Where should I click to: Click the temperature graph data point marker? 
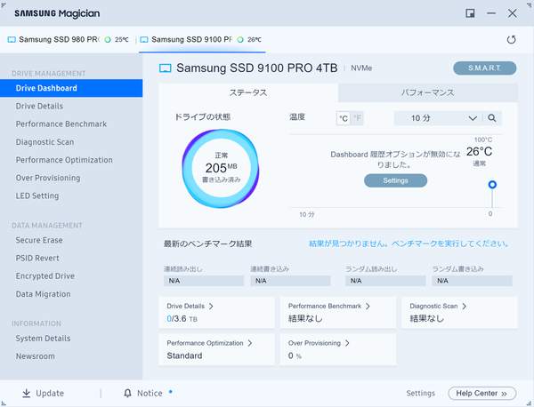[x=492, y=185]
